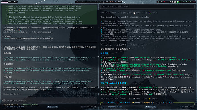Click the music visualizer bar by Yanni Aria
The height and width of the screenshot is (110, 197).
5,2
